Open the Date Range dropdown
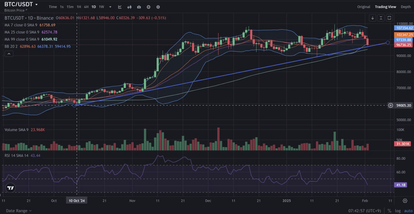 19,211
